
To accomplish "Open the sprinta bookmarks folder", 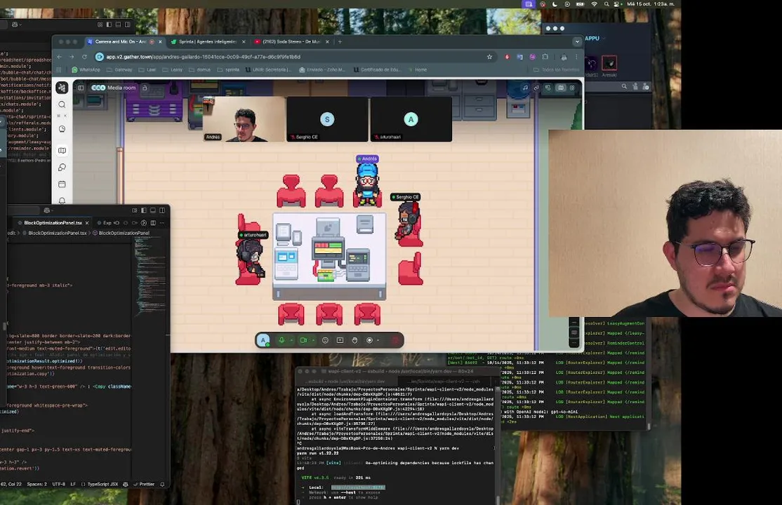I will 228,70.
